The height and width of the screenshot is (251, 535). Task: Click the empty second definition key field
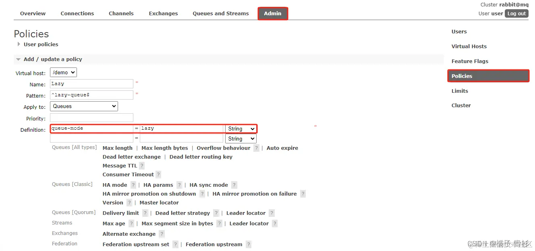(x=91, y=138)
